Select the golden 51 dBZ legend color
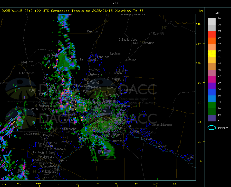 pos(211,60)
